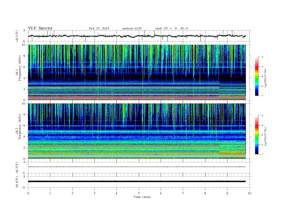Click the ch.1 voltage waveform trace
The width and height of the screenshot is (281, 217).
(x=137, y=36)
